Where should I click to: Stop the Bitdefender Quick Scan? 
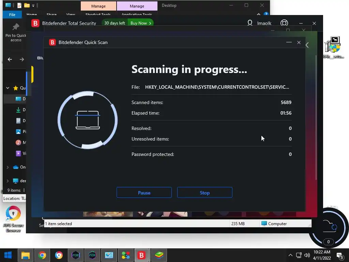(x=204, y=192)
